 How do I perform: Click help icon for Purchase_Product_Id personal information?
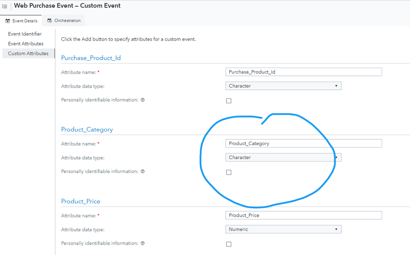pyautogui.click(x=142, y=100)
